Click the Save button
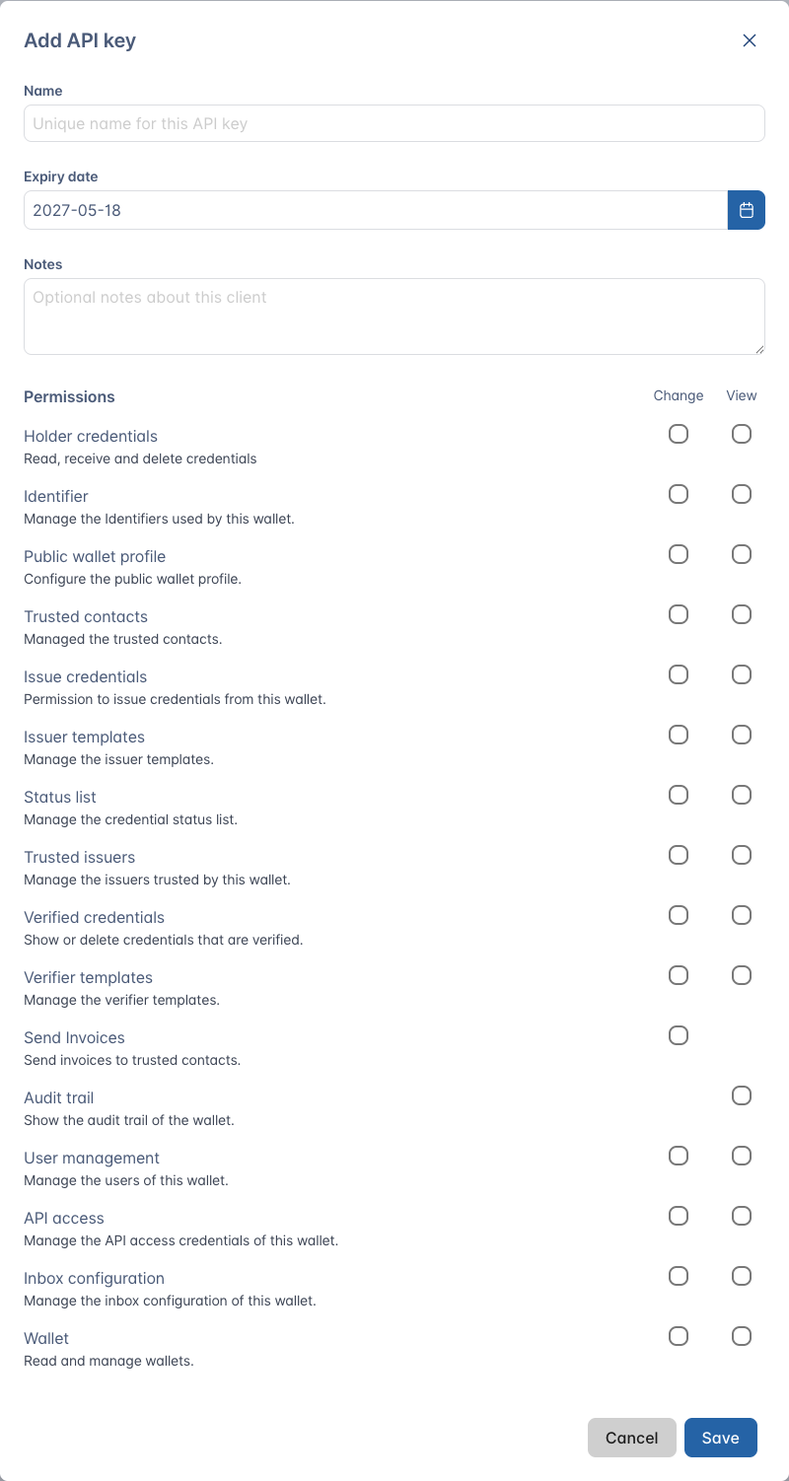 tap(720, 1438)
